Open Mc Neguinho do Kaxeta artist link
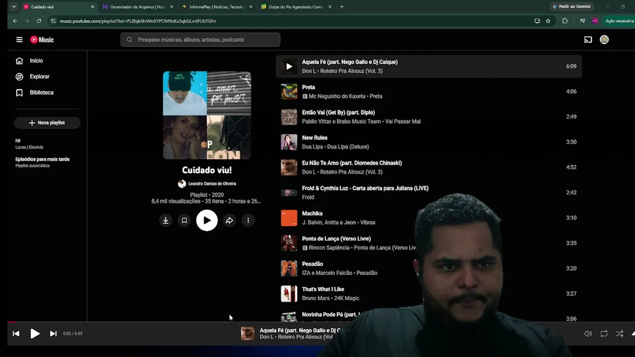Image resolution: width=635 pixels, height=357 pixels. click(x=337, y=96)
